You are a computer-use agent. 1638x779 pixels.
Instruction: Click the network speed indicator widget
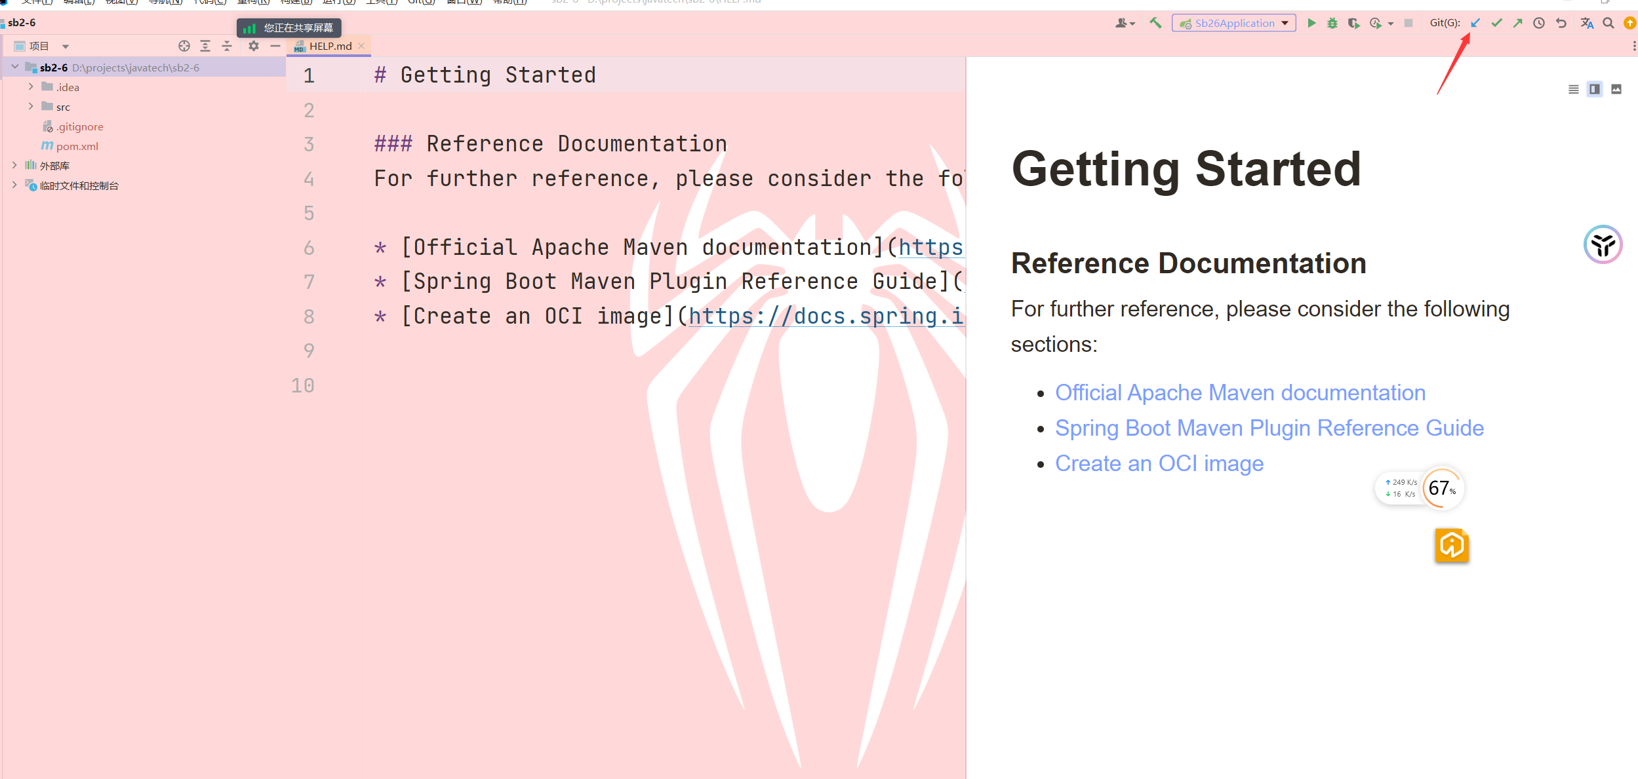1400,488
